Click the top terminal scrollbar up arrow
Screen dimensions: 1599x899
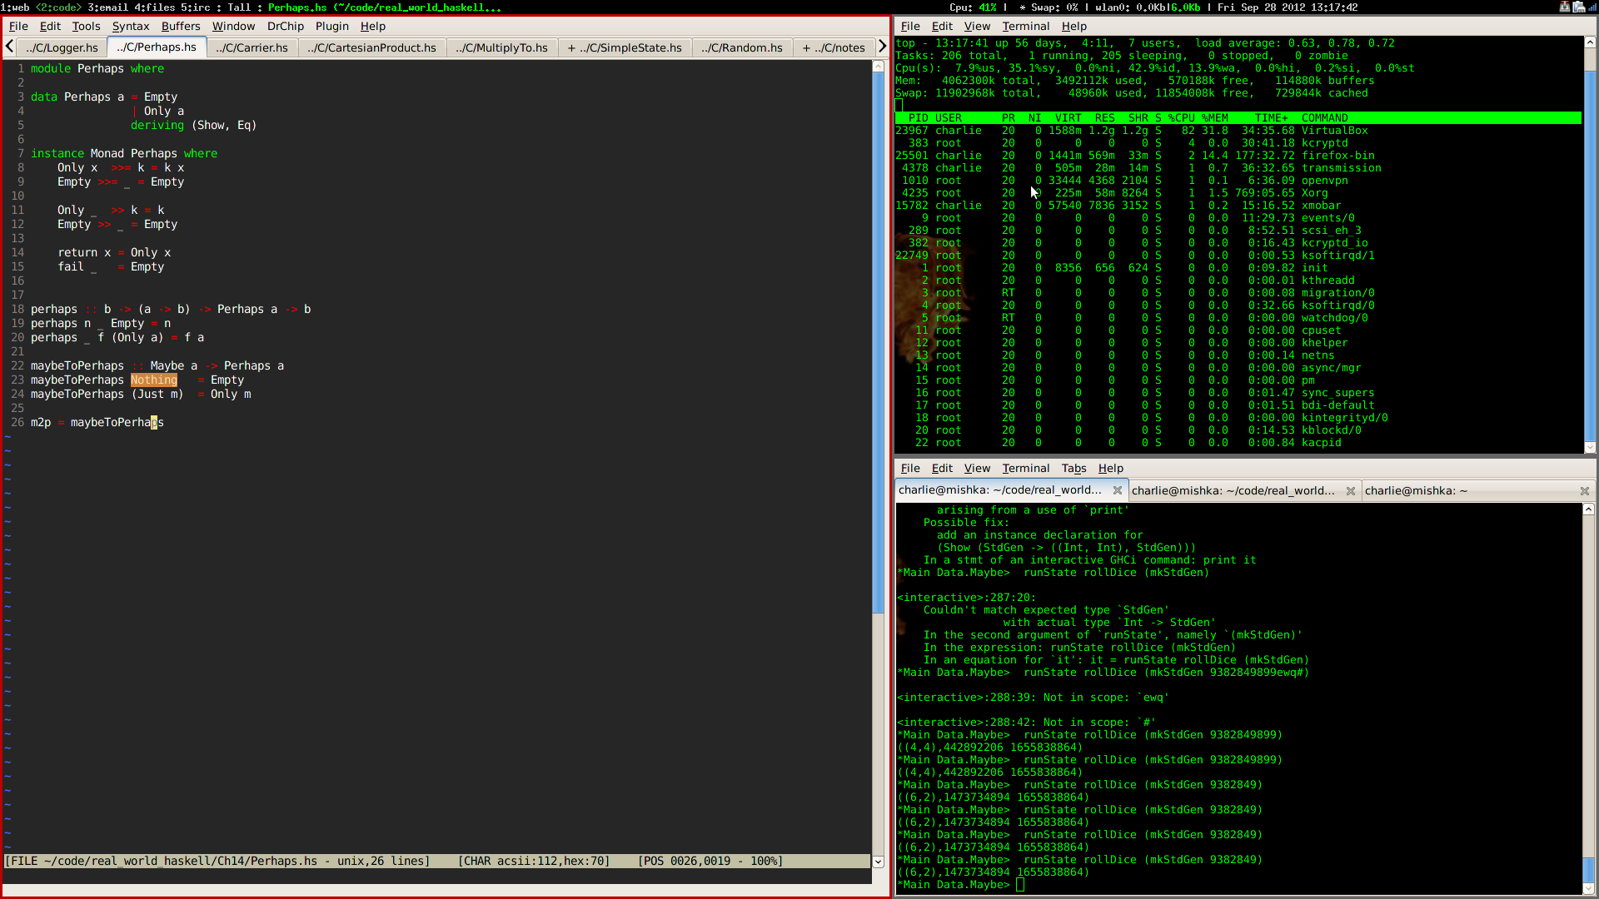click(x=1590, y=42)
